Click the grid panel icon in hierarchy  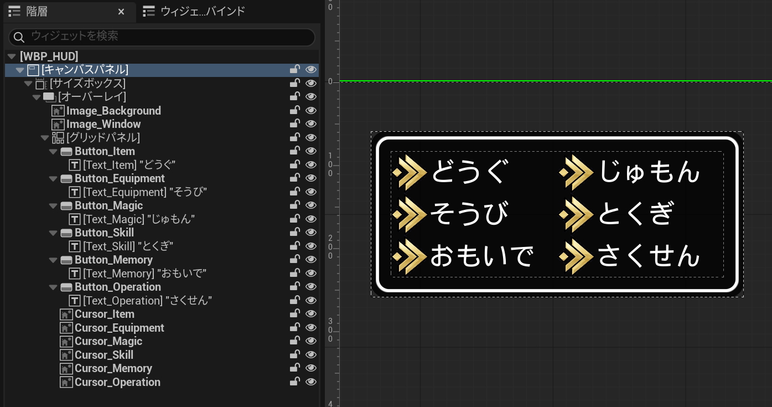(x=58, y=138)
